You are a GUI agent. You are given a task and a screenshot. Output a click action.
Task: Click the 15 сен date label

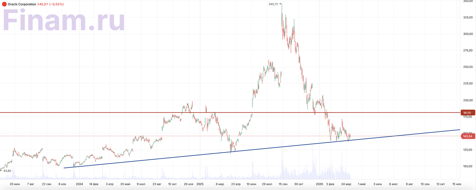[283, 184]
